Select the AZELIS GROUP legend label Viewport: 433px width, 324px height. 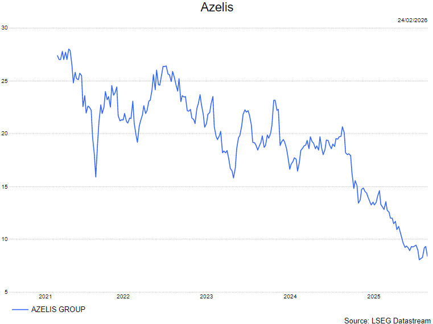tap(58, 309)
